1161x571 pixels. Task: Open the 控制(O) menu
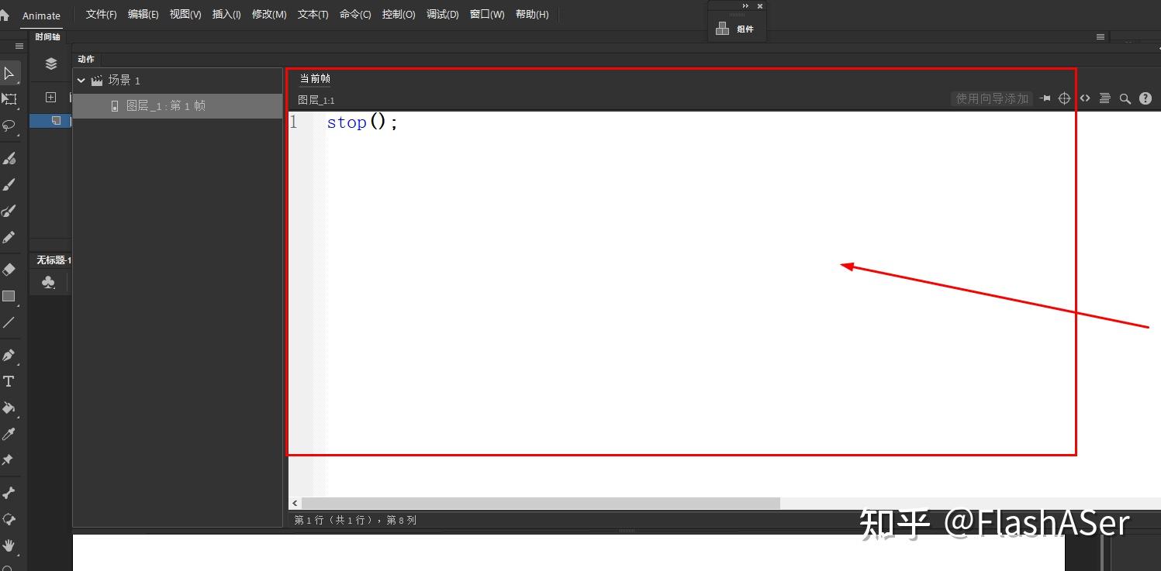(399, 15)
